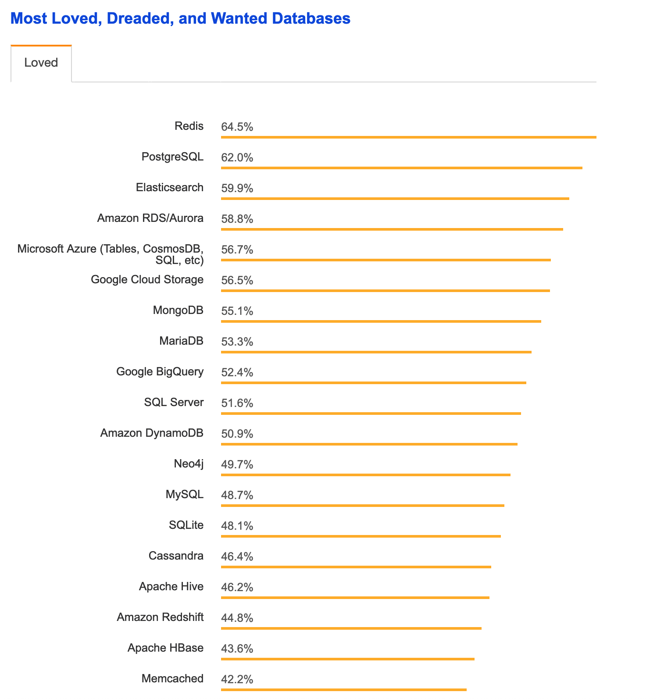This screenshot has width=657, height=699.
Task: Click the SQLite orange bar
Action: (361, 536)
